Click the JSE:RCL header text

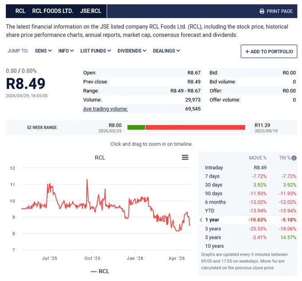click(x=91, y=11)
